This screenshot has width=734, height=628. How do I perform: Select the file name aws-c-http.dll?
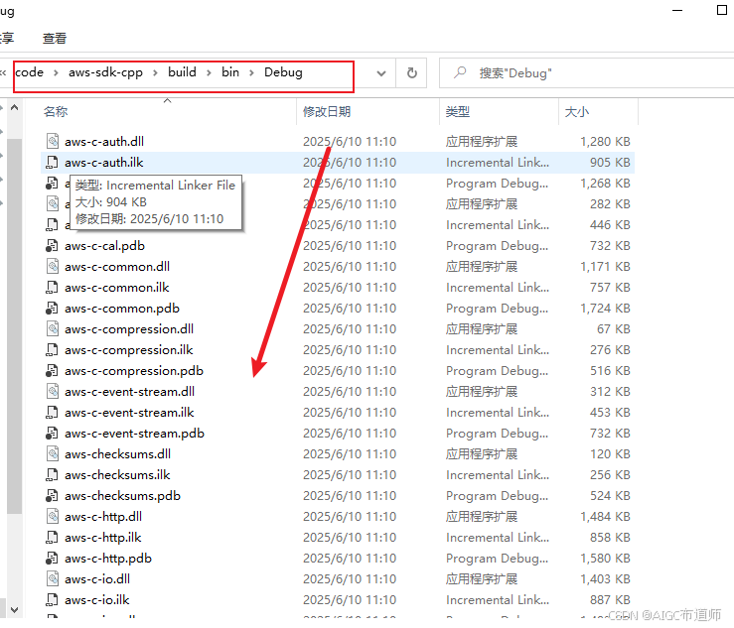(x=103, y=516)
